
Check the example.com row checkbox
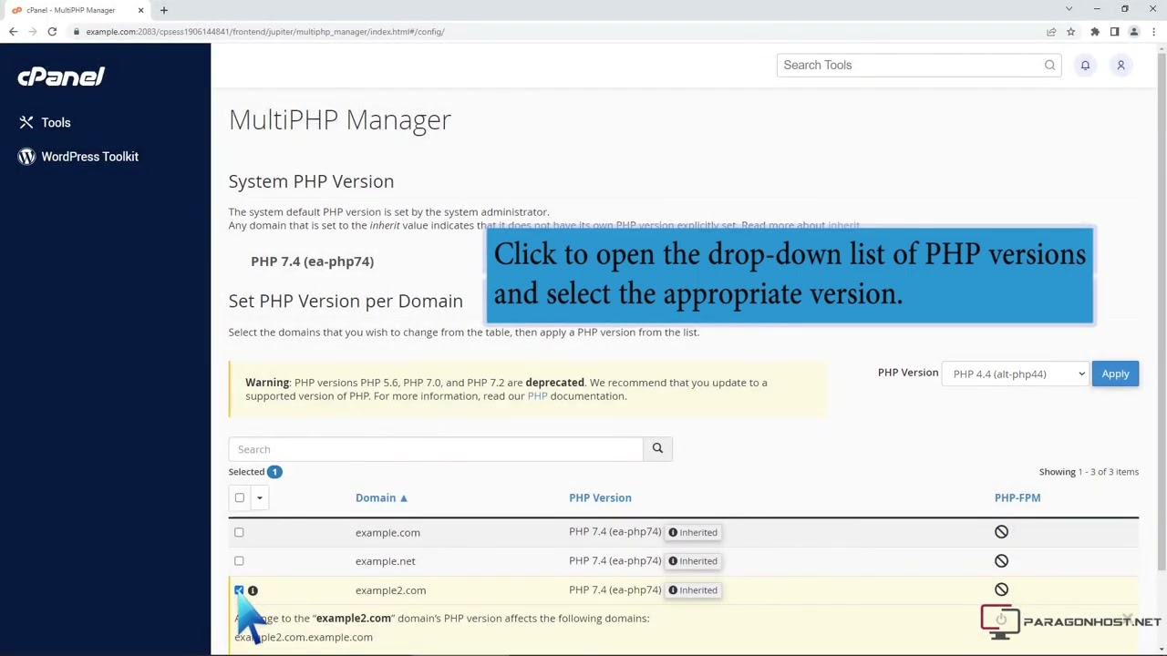point(239,532)
